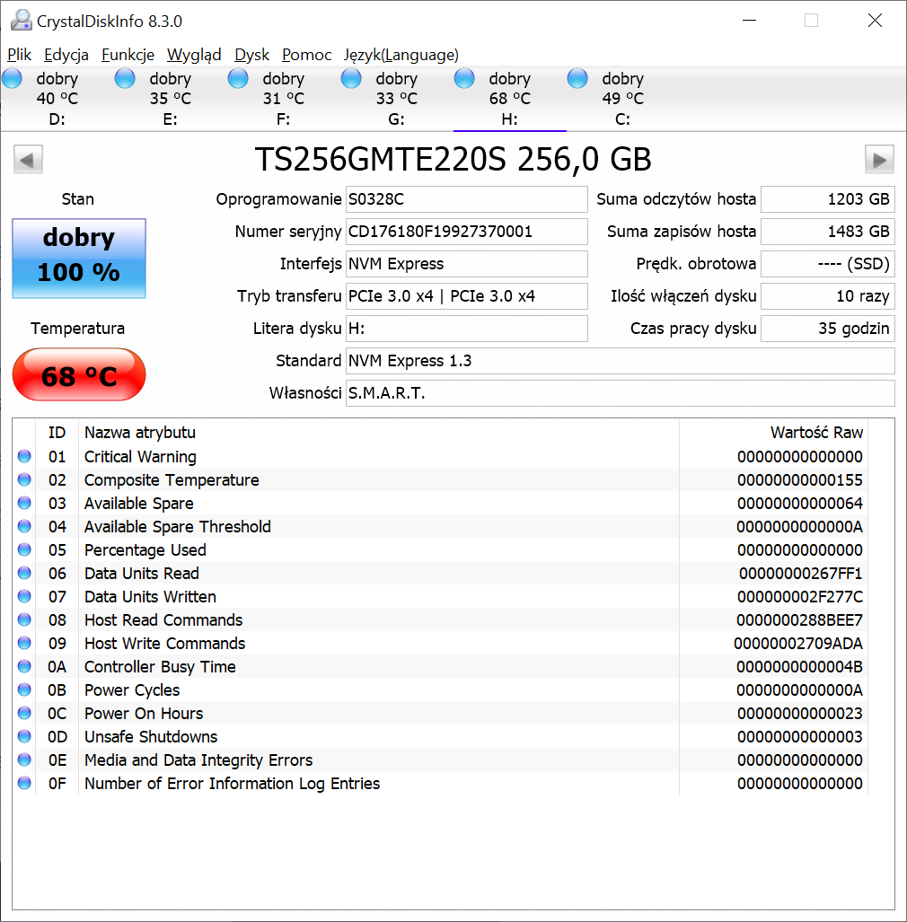Click the status orb for drive E:
Image resolution: width=907 pixels, height=922 pixels.
pos(125,78)
